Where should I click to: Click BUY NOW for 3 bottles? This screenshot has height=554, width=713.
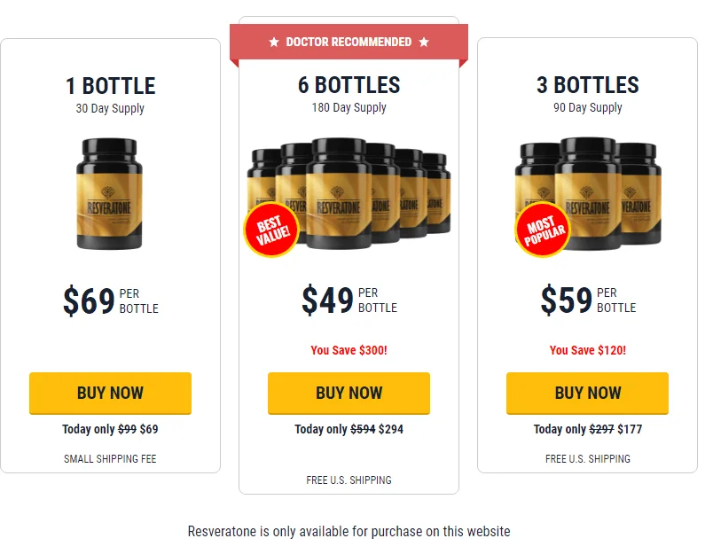[x=587, y=393]
